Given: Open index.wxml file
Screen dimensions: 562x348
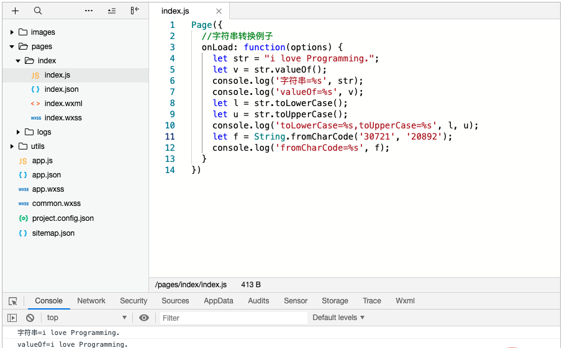Looking at the screenshot, I should (63, 104).
